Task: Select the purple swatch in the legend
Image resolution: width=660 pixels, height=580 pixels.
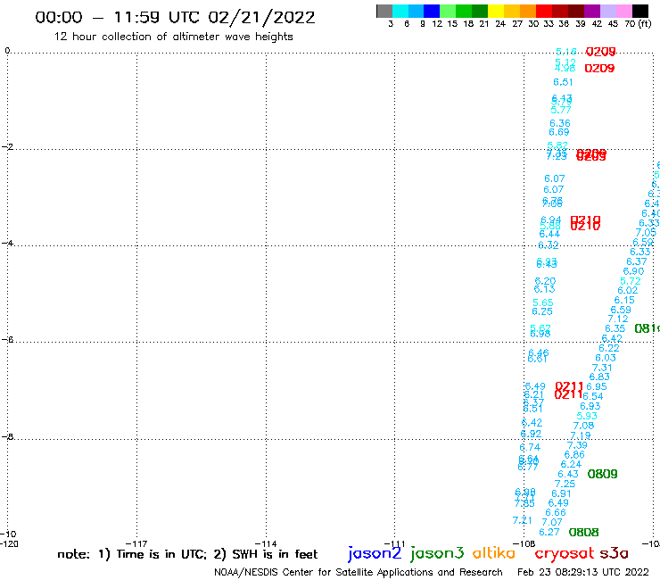Action: (x=592, y=11)
